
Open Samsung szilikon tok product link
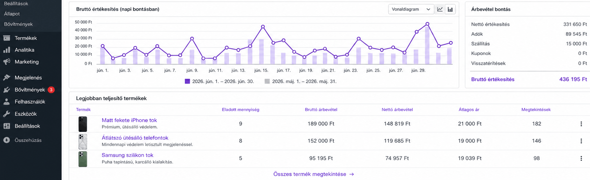pos(127,155)
